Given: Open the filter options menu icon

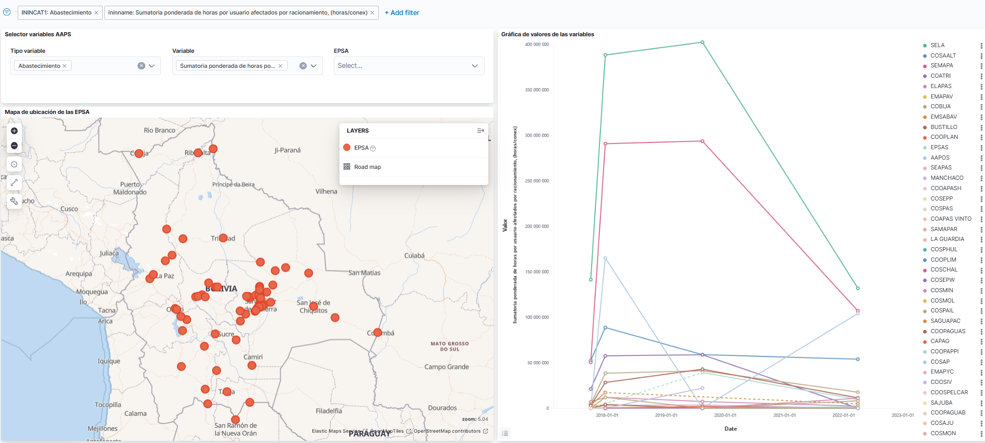Looking at the screenshot, I should click(7, 12).
